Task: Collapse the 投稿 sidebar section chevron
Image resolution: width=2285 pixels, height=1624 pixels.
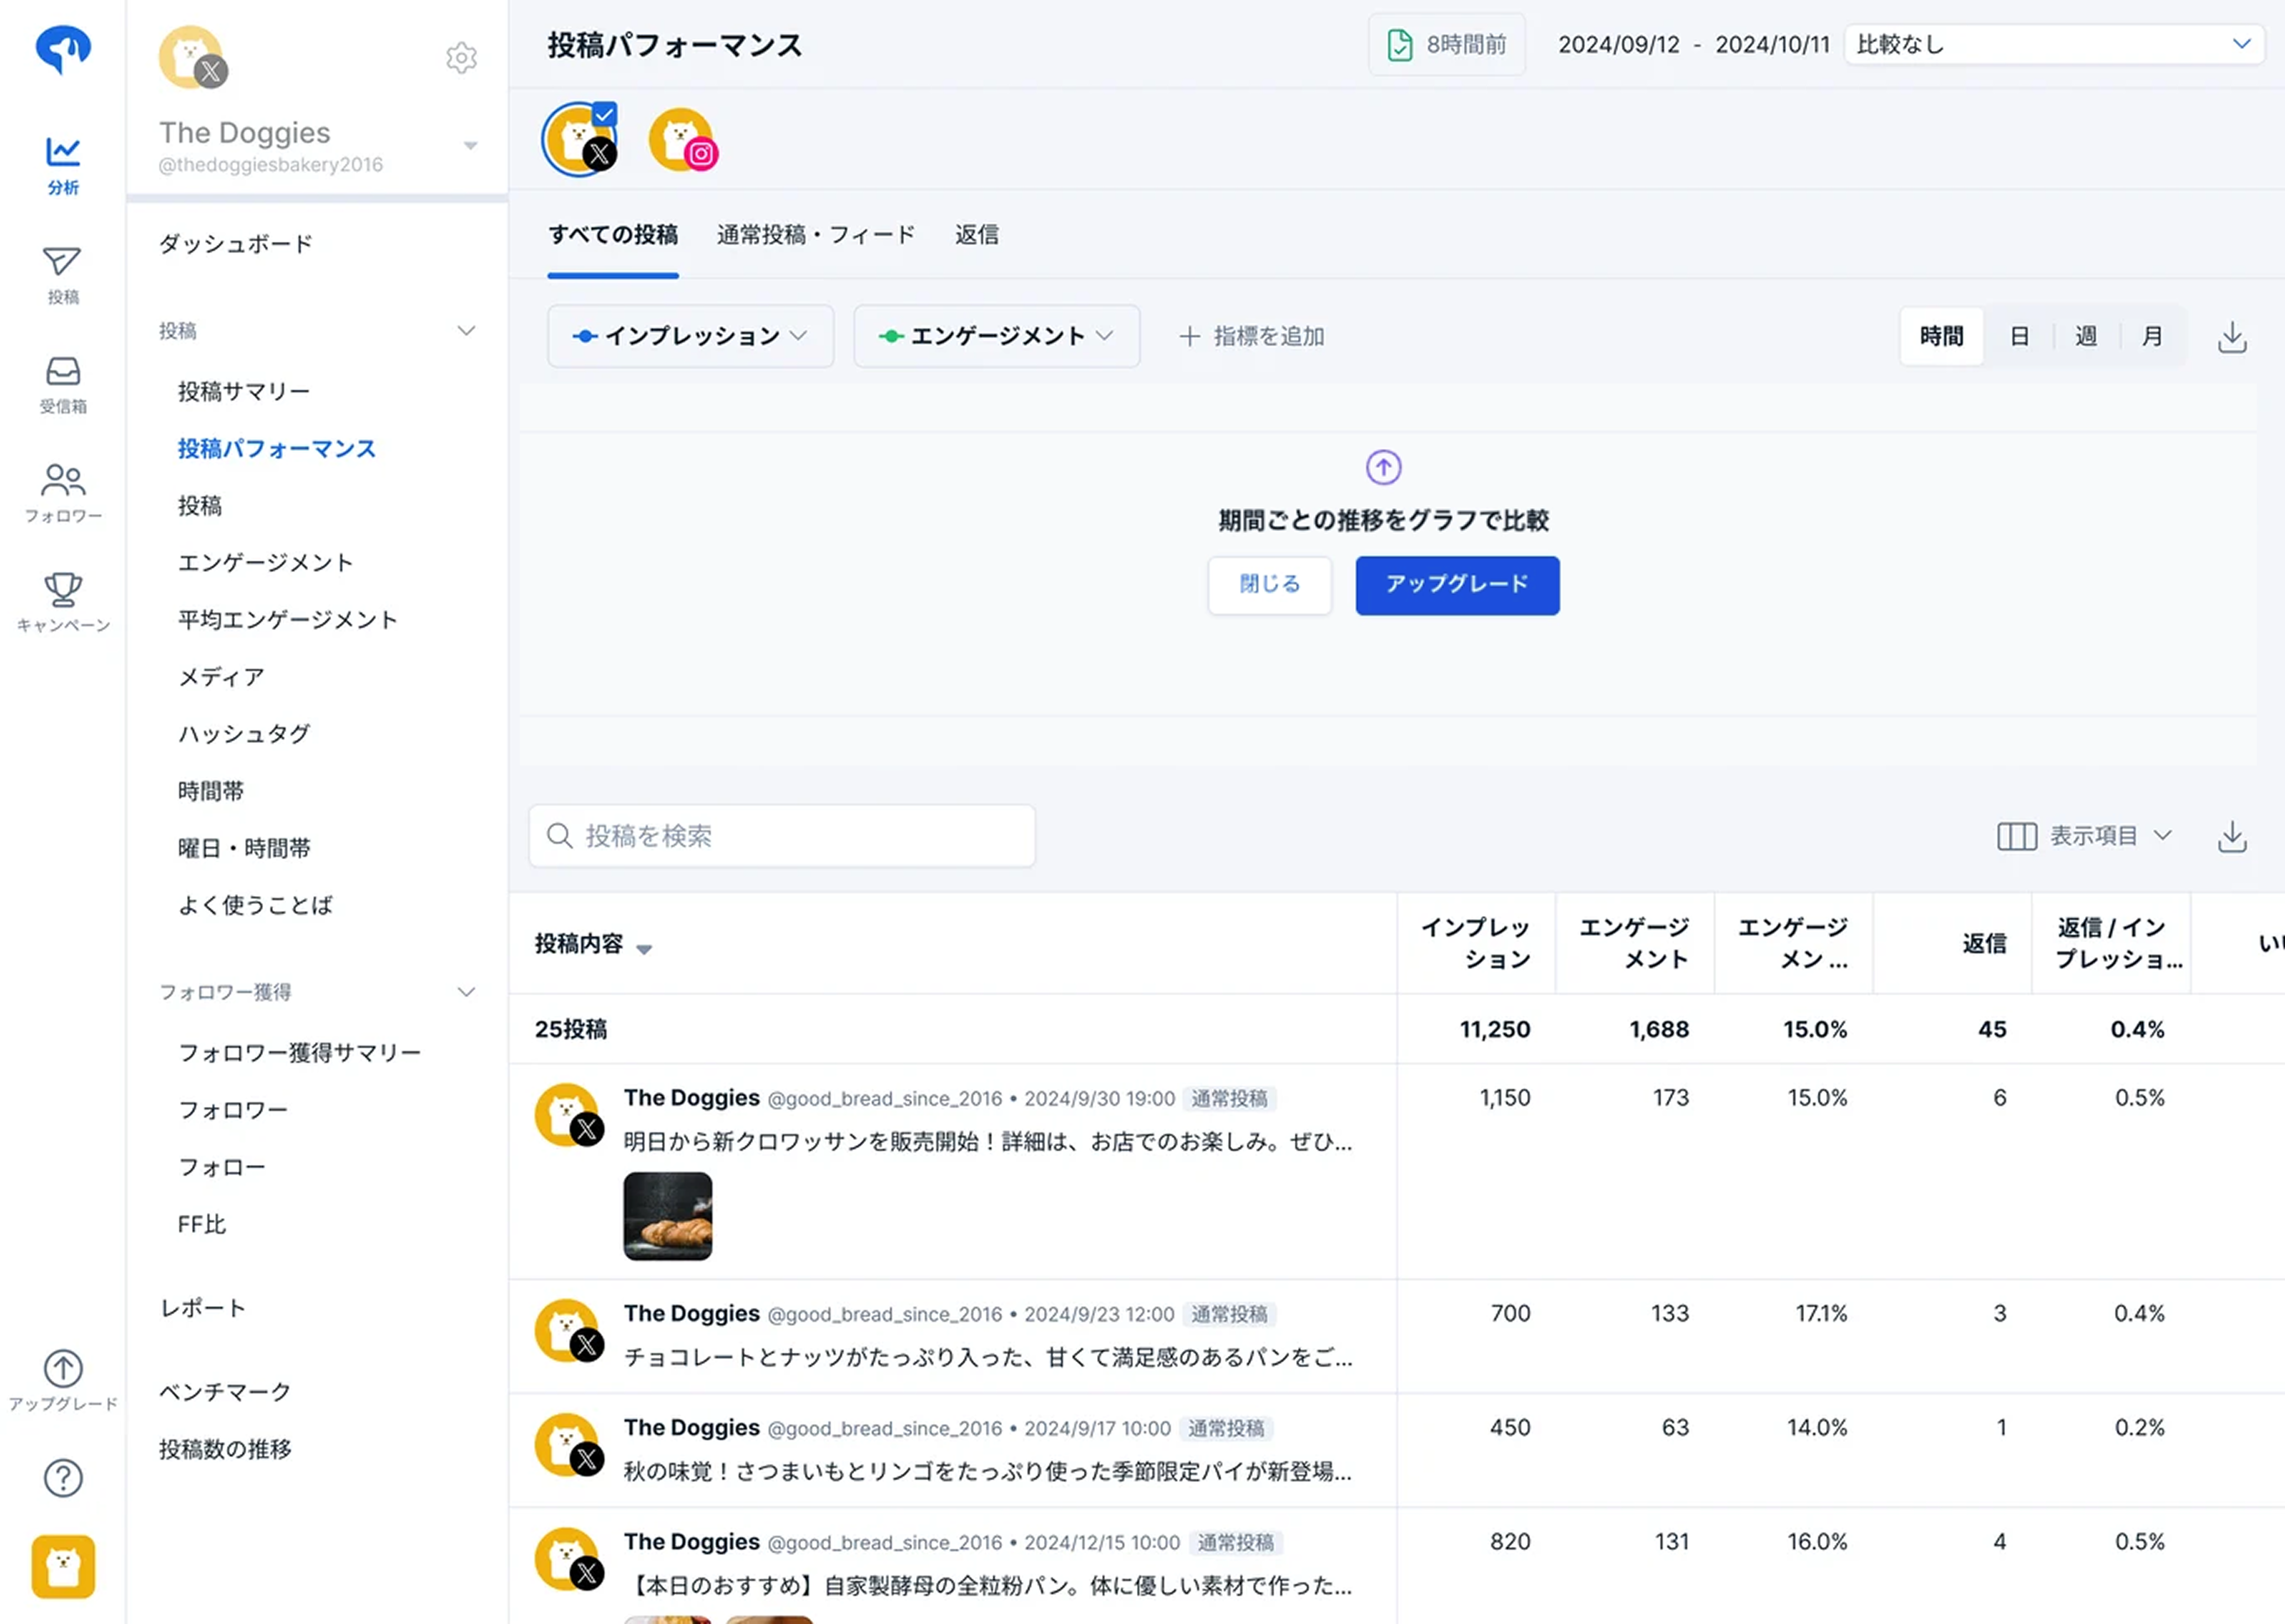Action: (x=466, y=331)
